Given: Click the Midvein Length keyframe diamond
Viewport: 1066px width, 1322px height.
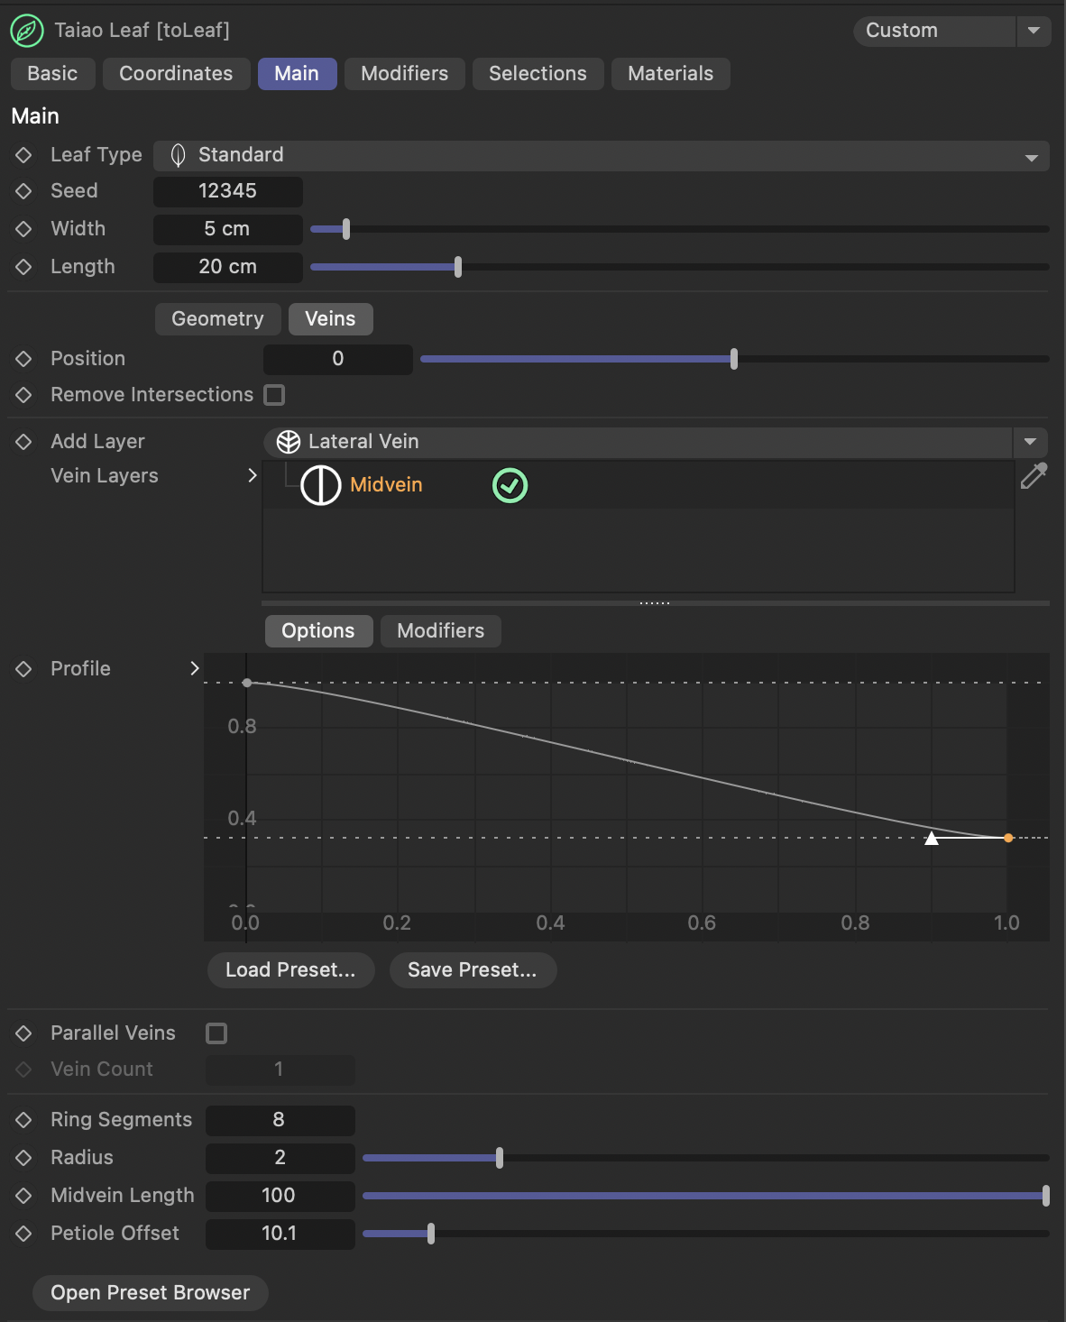Looking at the screenshot, I should (23, 1196).
